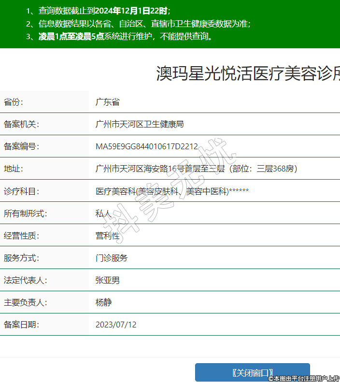Screen dimensions: 340x382
Task: Click the maintenance notice about 凌晨1点至凌晨5点
Action: [125, 36]
